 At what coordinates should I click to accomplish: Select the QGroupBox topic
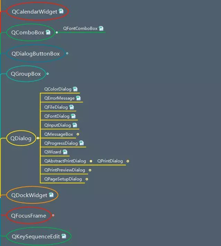pos(26,74)
